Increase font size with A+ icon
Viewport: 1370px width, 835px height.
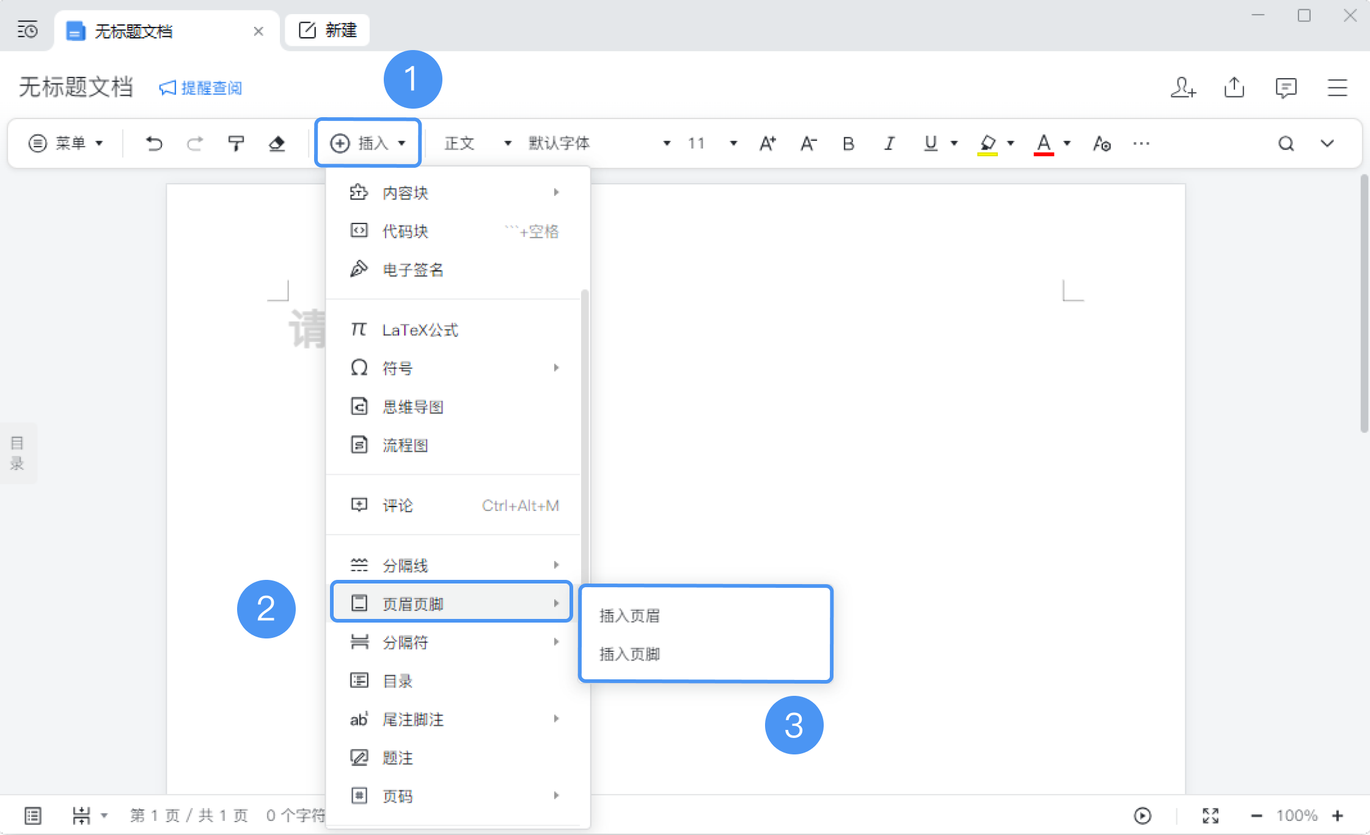[767, 143]
